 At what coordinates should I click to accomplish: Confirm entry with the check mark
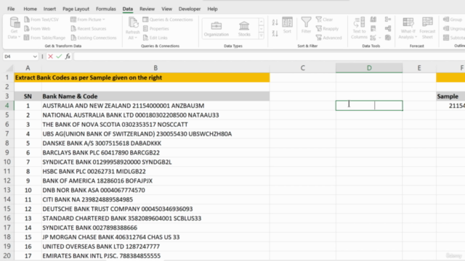point(59,57)
